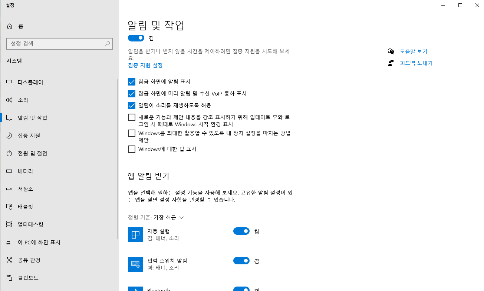Click the Shared experiences icon
The image size is (484, 291).
(10, 260)
